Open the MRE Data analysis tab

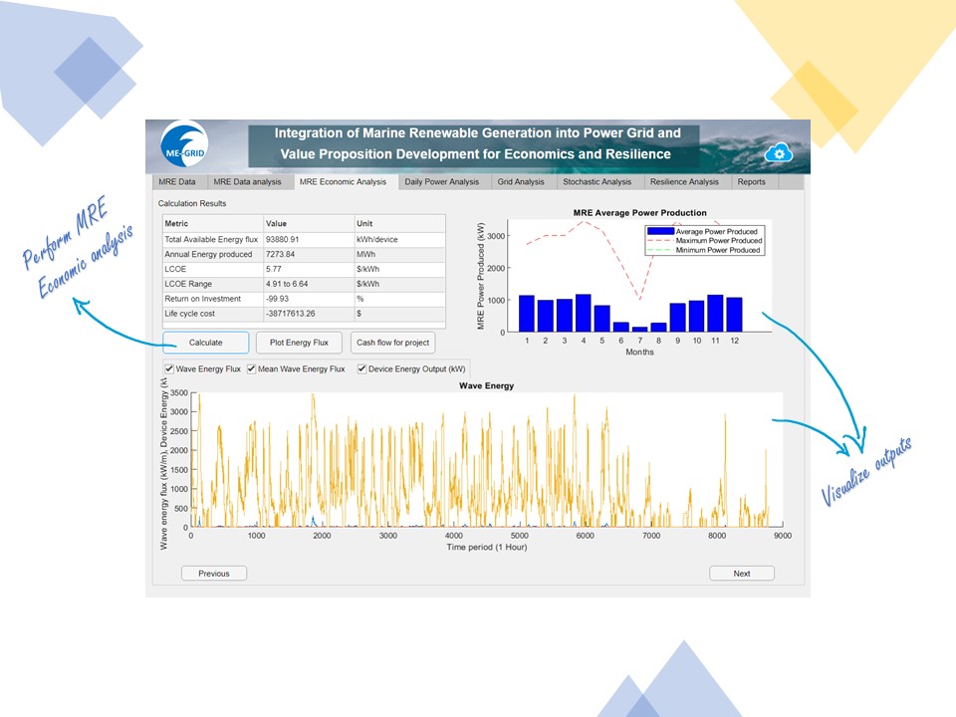(248, 182)
